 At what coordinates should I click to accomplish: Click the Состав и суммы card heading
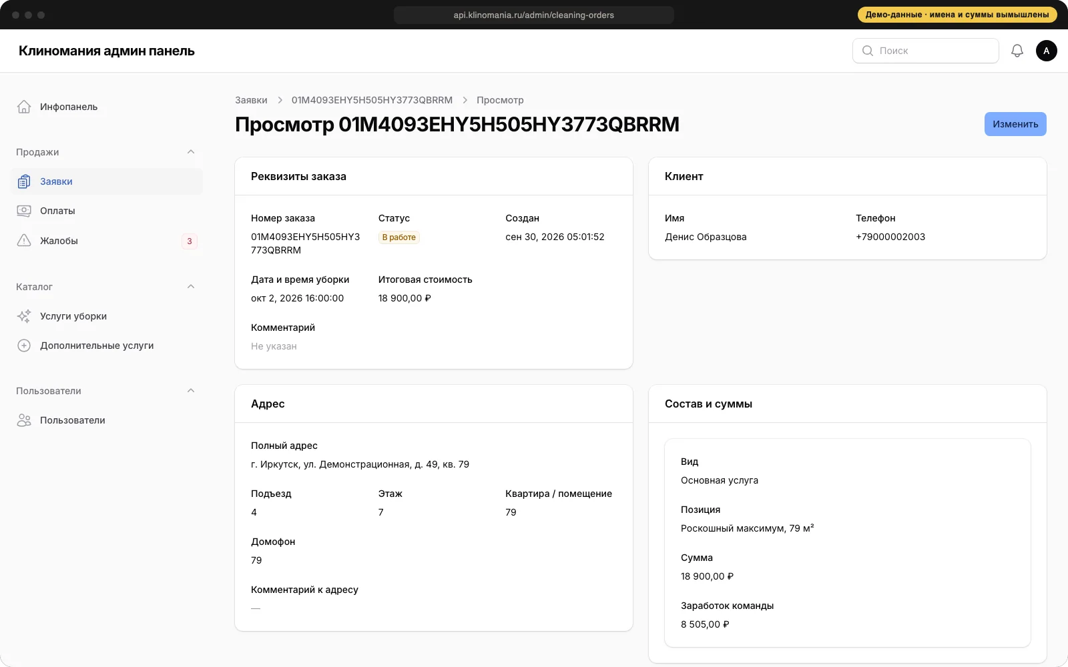click(x=708, y=404)
